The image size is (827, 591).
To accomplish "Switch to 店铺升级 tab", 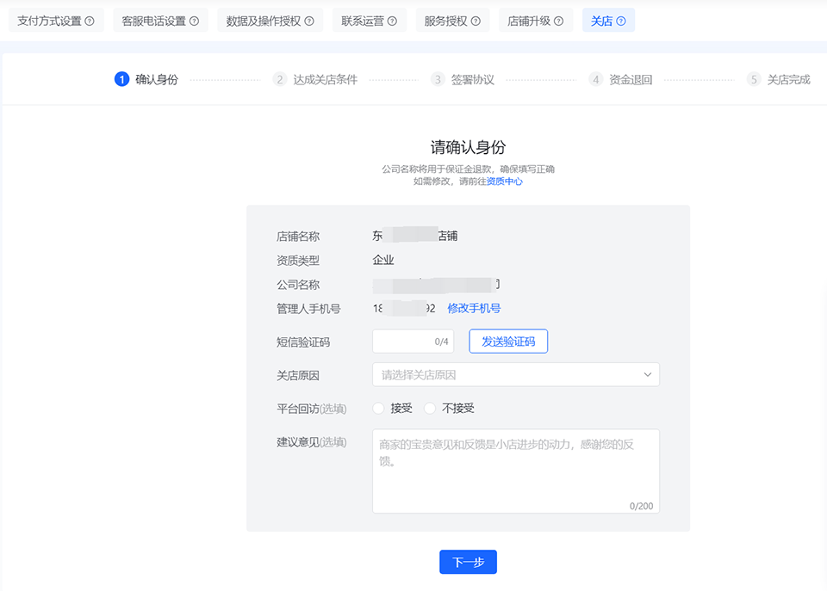I will (x=529, y=21).
